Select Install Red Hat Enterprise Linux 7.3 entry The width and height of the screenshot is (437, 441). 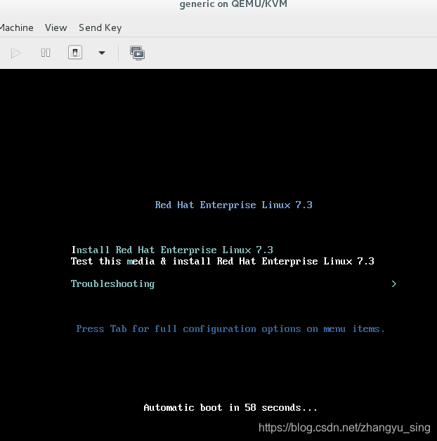pos(172,250)
